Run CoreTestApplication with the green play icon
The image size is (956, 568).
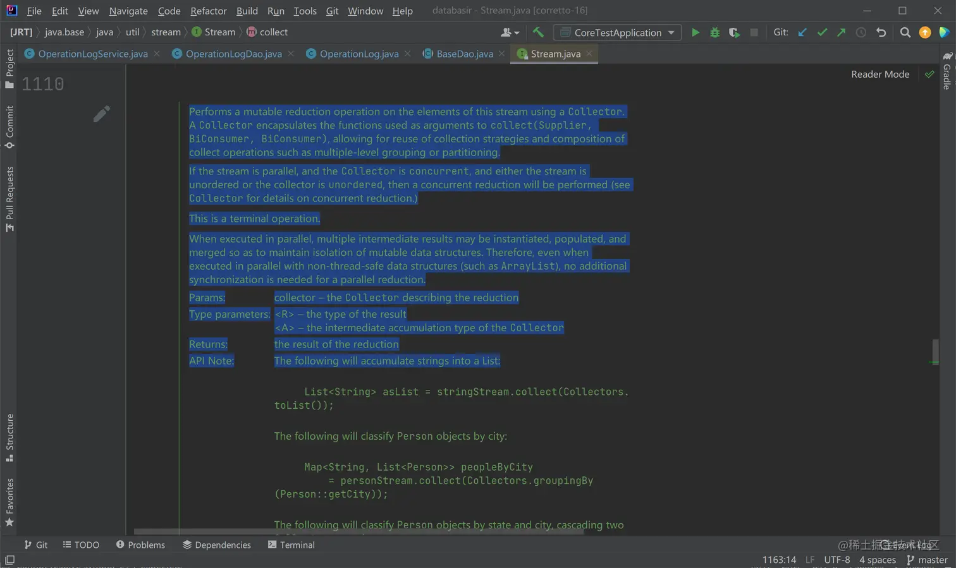[x=695, y=32]
